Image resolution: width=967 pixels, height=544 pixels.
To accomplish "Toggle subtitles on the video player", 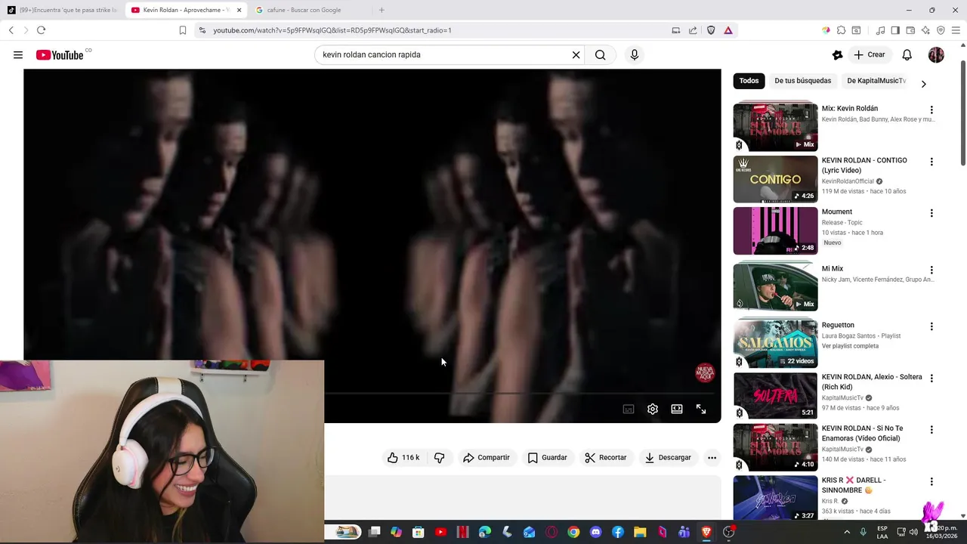I will point(629,409).
